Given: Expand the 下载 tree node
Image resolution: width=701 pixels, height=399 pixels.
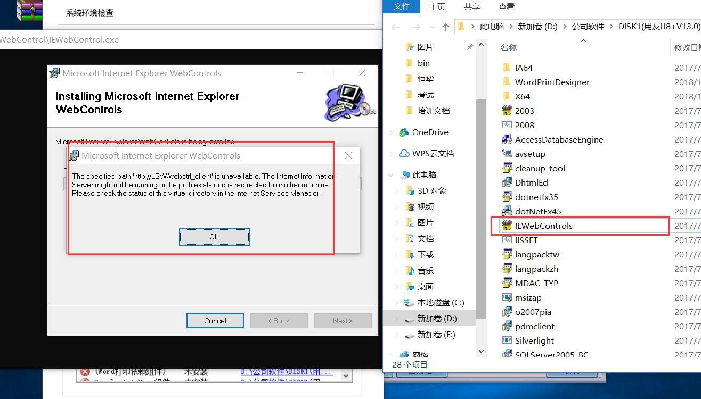Looking at the screenshot, I should (x=397, y=254).
